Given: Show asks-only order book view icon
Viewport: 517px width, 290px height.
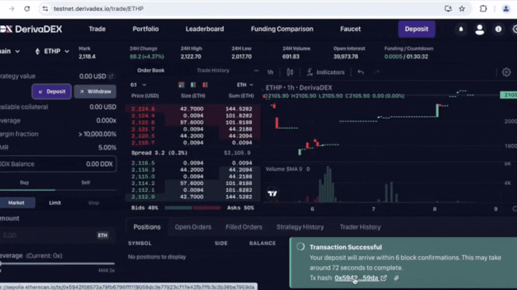Looking at the screenshot, I should tap(205, 85).
